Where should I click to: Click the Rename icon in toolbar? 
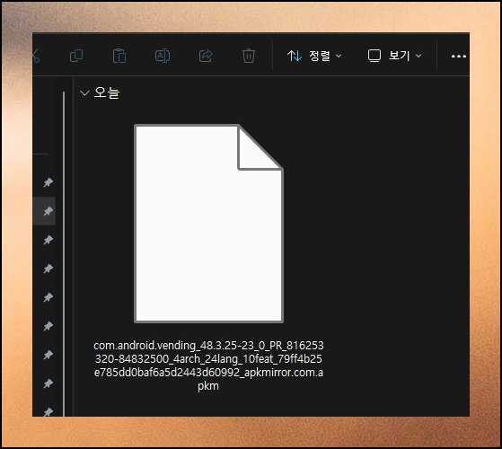(x=163, y=56)
